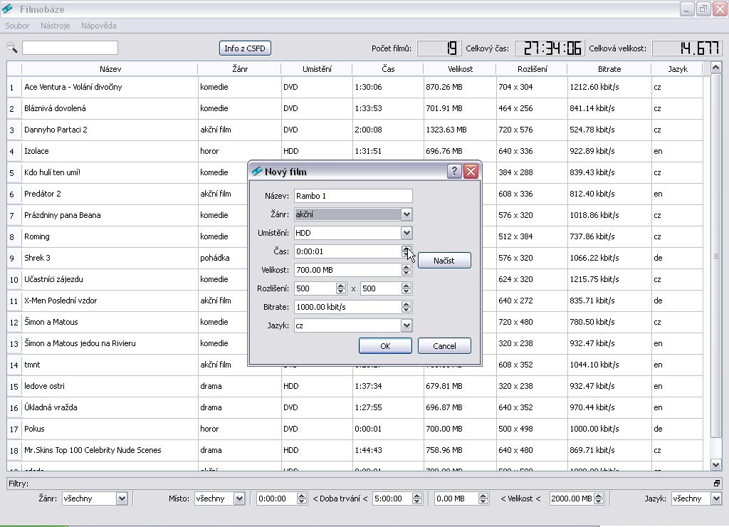The width and height of the screenshot is (729, 527).
Task: Open the Nástroje menu
Action: (55, 26)
